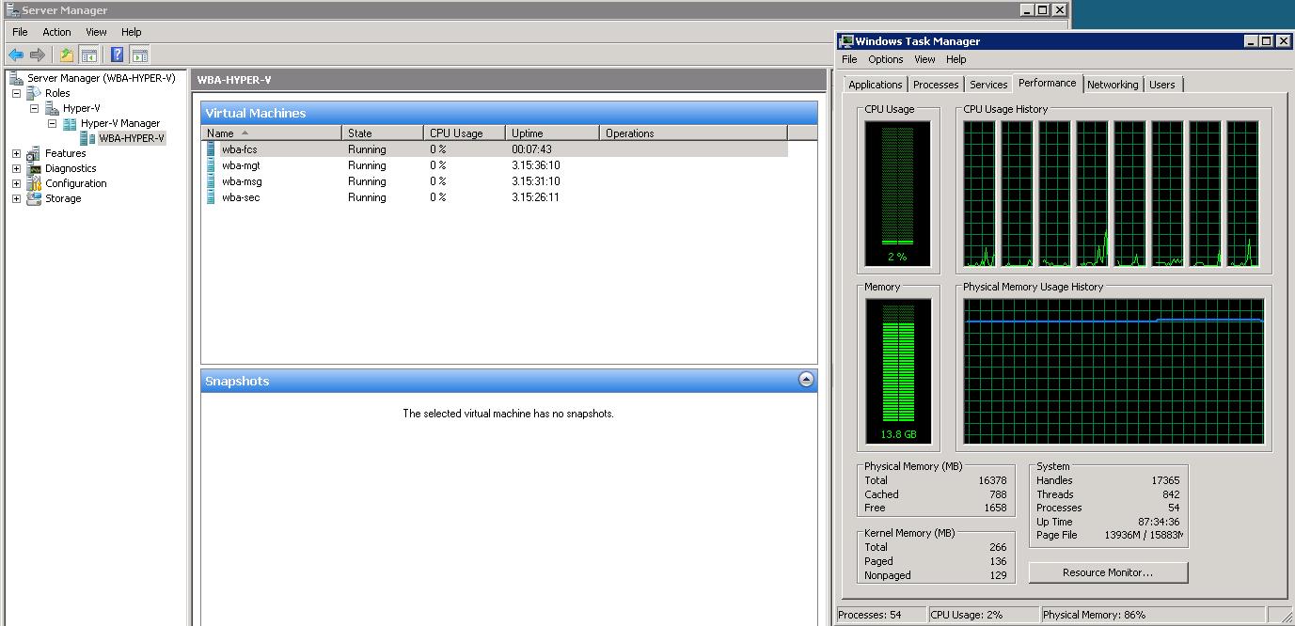Viewport: 1295px width, 626px height.
Task: Toggle the Show/Hide Action Pane toolbar icon
Action: coord(139,55)
